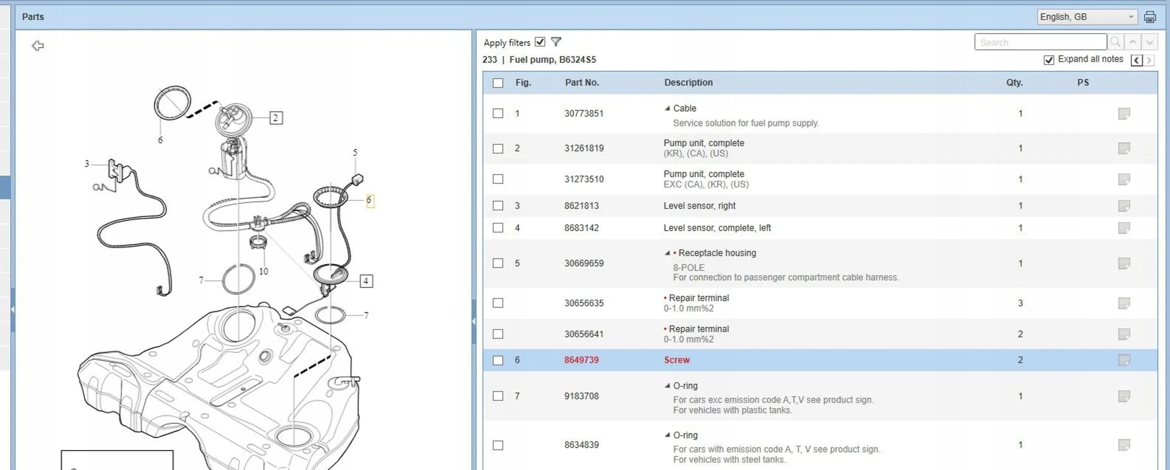
Task: Jump to next search result arrow
Action: 1149,42
